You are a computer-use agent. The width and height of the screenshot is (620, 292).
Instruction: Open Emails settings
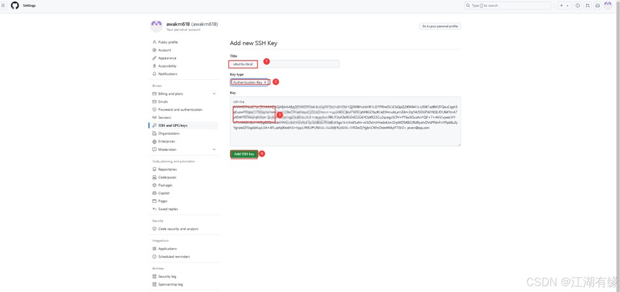click(x=163, y=102)
